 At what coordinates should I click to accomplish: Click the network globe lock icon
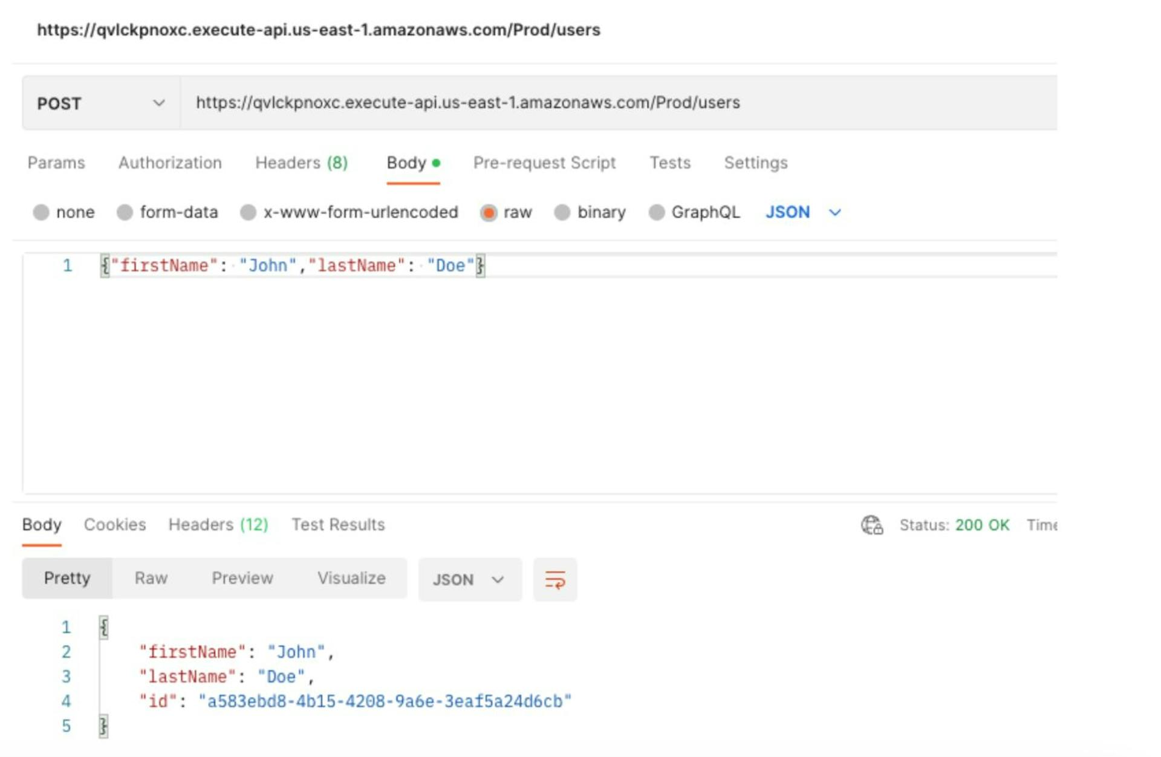point(871,524)
